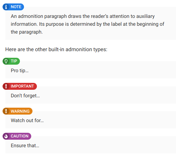
Task: Click the green lightbulb icon on TIP
Action: click(x=6, y=61)
